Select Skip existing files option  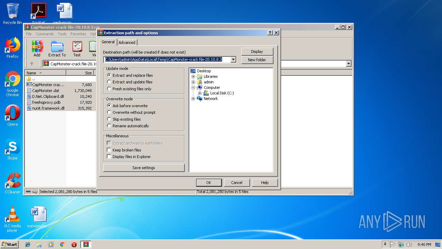[124, 119]
